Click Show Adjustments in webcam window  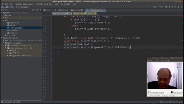pyautogui.click(x=156, y=92)
